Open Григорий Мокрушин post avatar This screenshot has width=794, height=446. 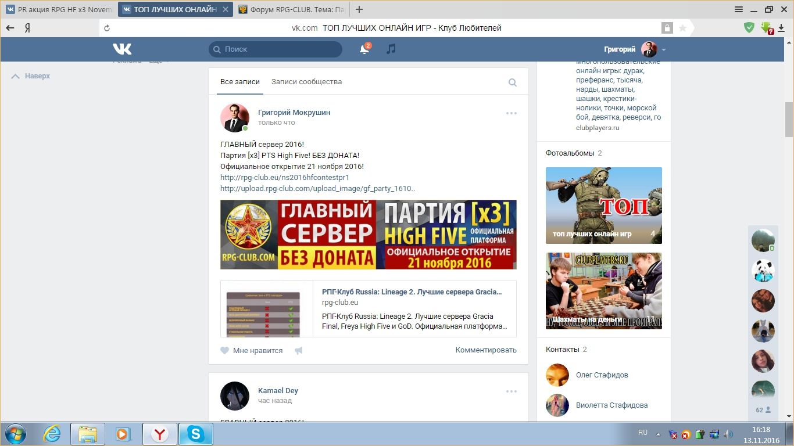coord(235,118)
